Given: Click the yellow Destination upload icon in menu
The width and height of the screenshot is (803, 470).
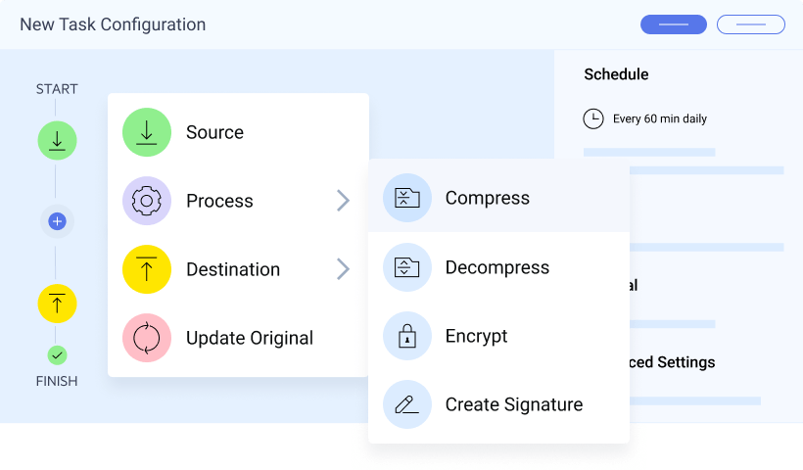Looking at the screenshot, I should pyautogui.click(x=147, y=269).
